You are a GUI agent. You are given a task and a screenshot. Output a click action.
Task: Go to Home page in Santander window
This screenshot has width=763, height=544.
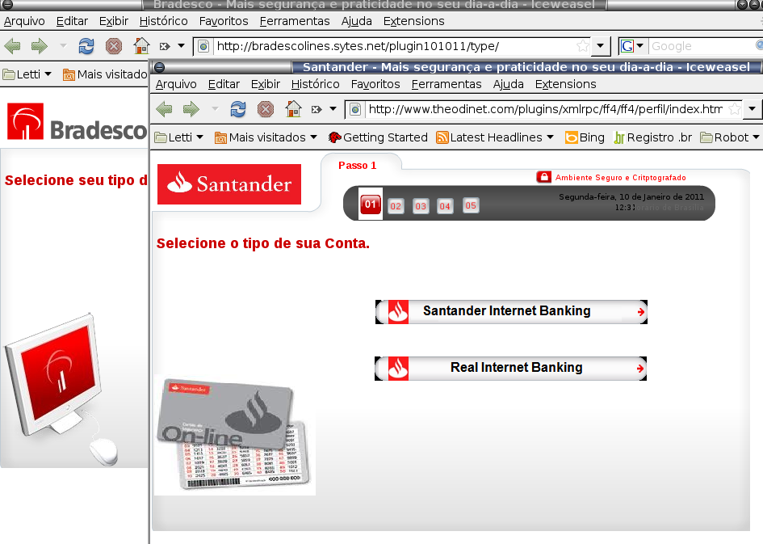pos(293,108)
